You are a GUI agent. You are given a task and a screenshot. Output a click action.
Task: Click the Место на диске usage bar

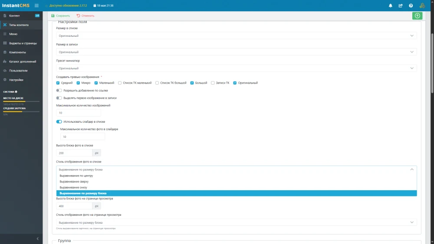coord(21,101)
